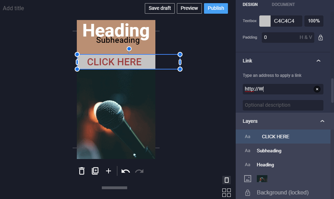
Task: Click the Subheading layer Aa icon
Action: point(248,151)
